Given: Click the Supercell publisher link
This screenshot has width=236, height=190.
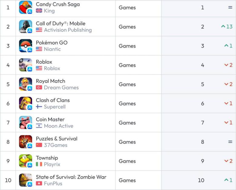Looking at the screenshot, I should 54,107.
